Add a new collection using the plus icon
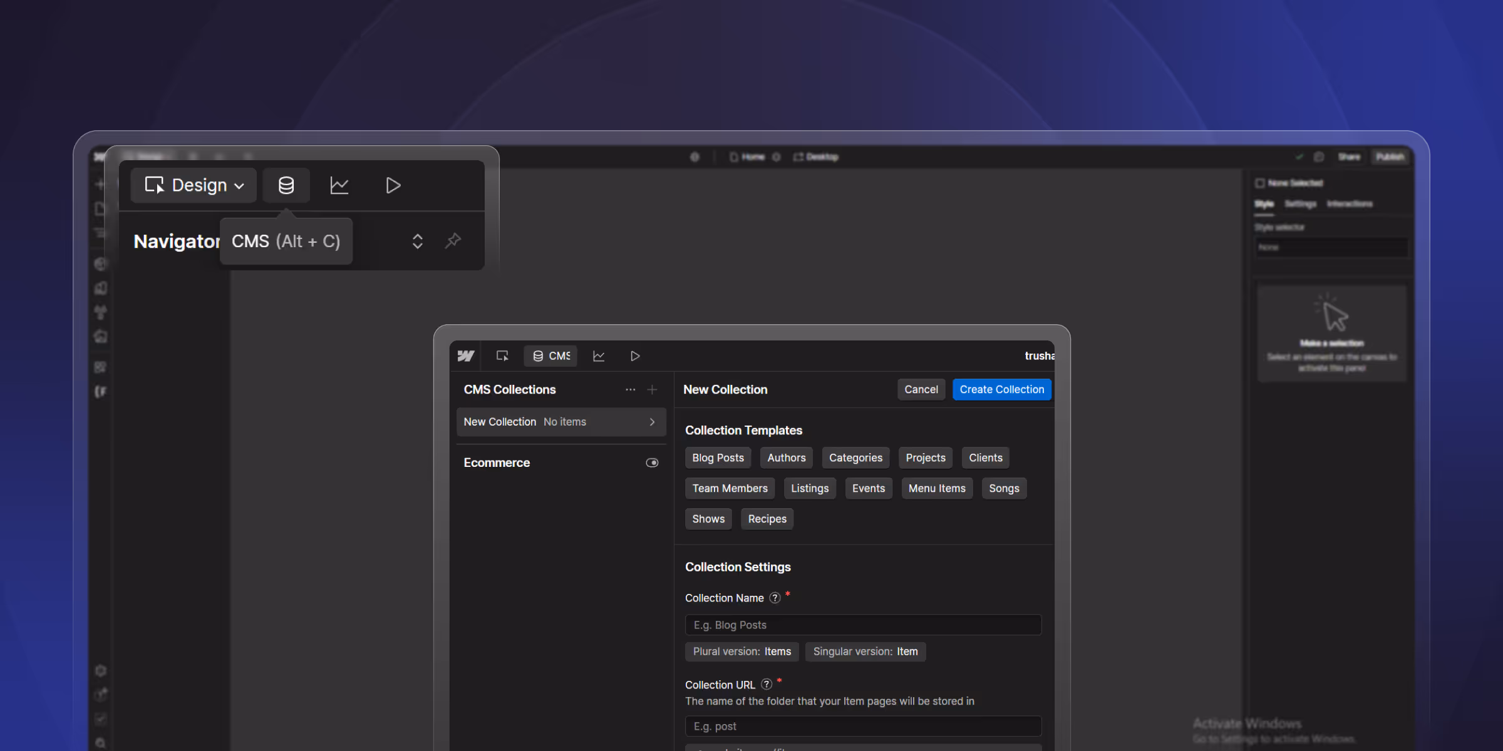 (652, 389)
